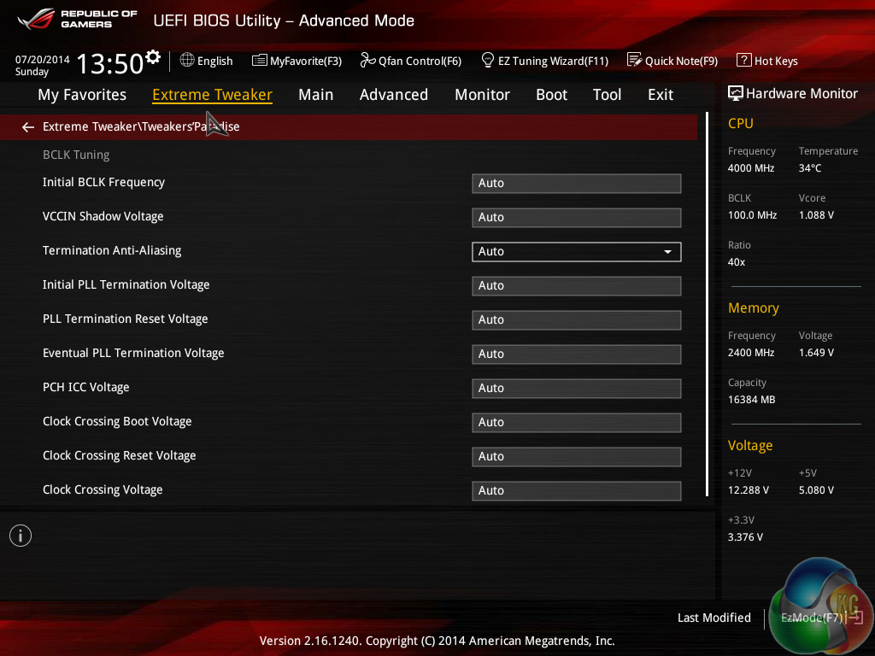The image size is (875, 656).
Task: Open Last Modified log
Action: [714, 618]
